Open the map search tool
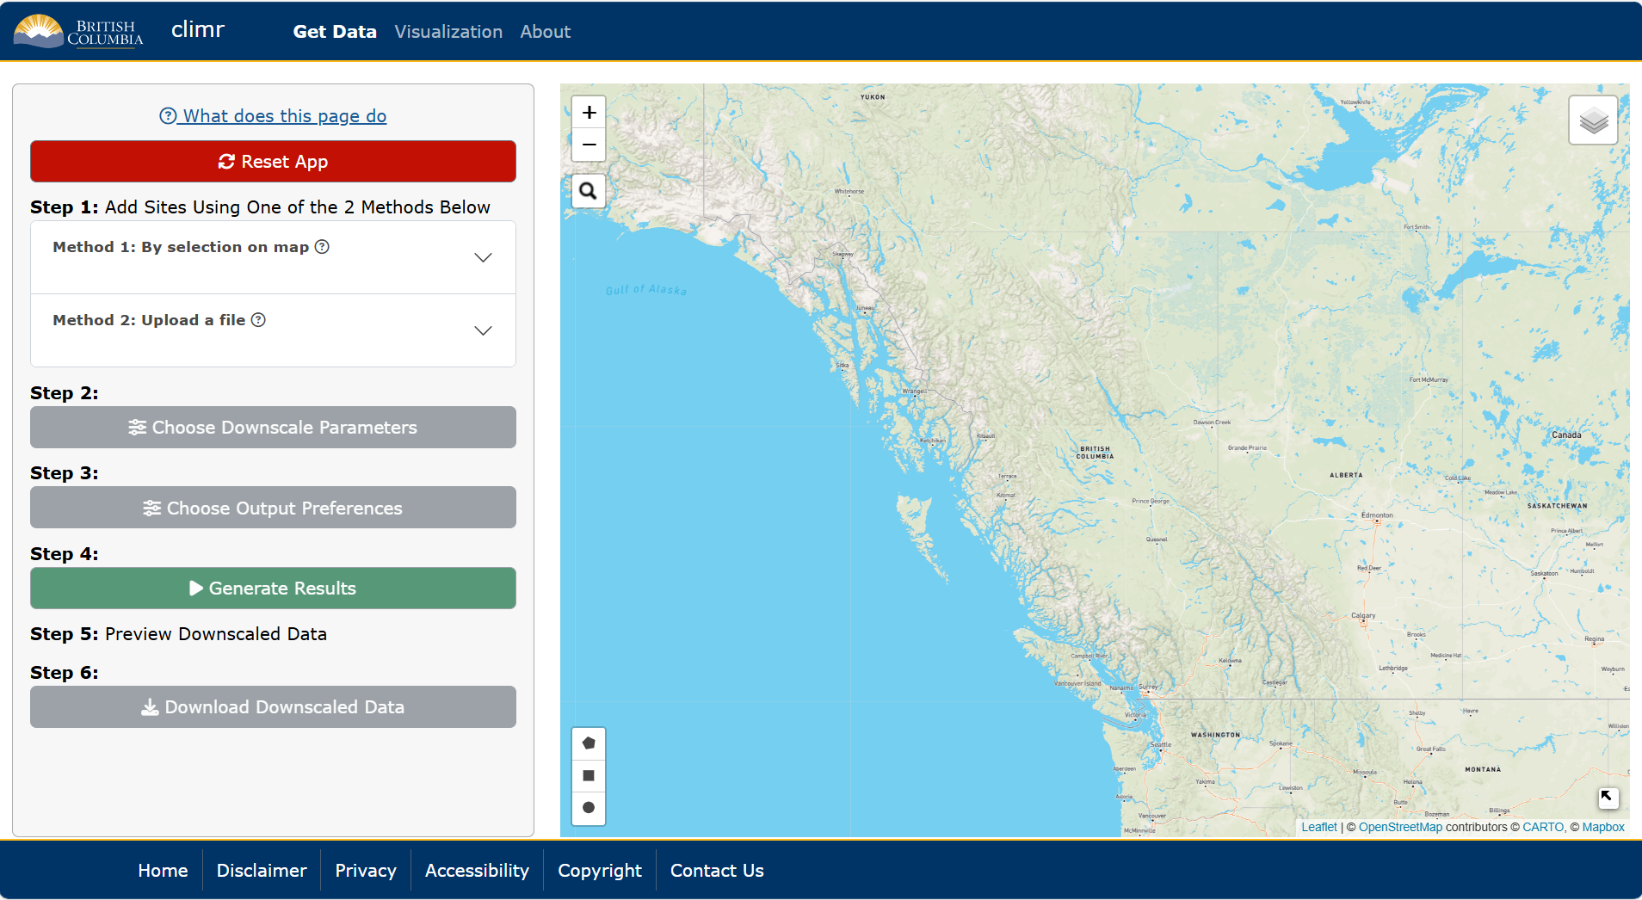The width and height of the screenshot is (1642, 900). pyautogui.click(x=589, y=191)
